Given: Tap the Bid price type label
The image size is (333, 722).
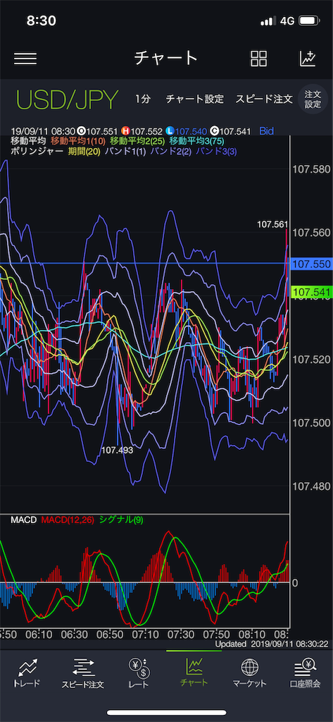Looking at the screenshot, I should [266, 131].
